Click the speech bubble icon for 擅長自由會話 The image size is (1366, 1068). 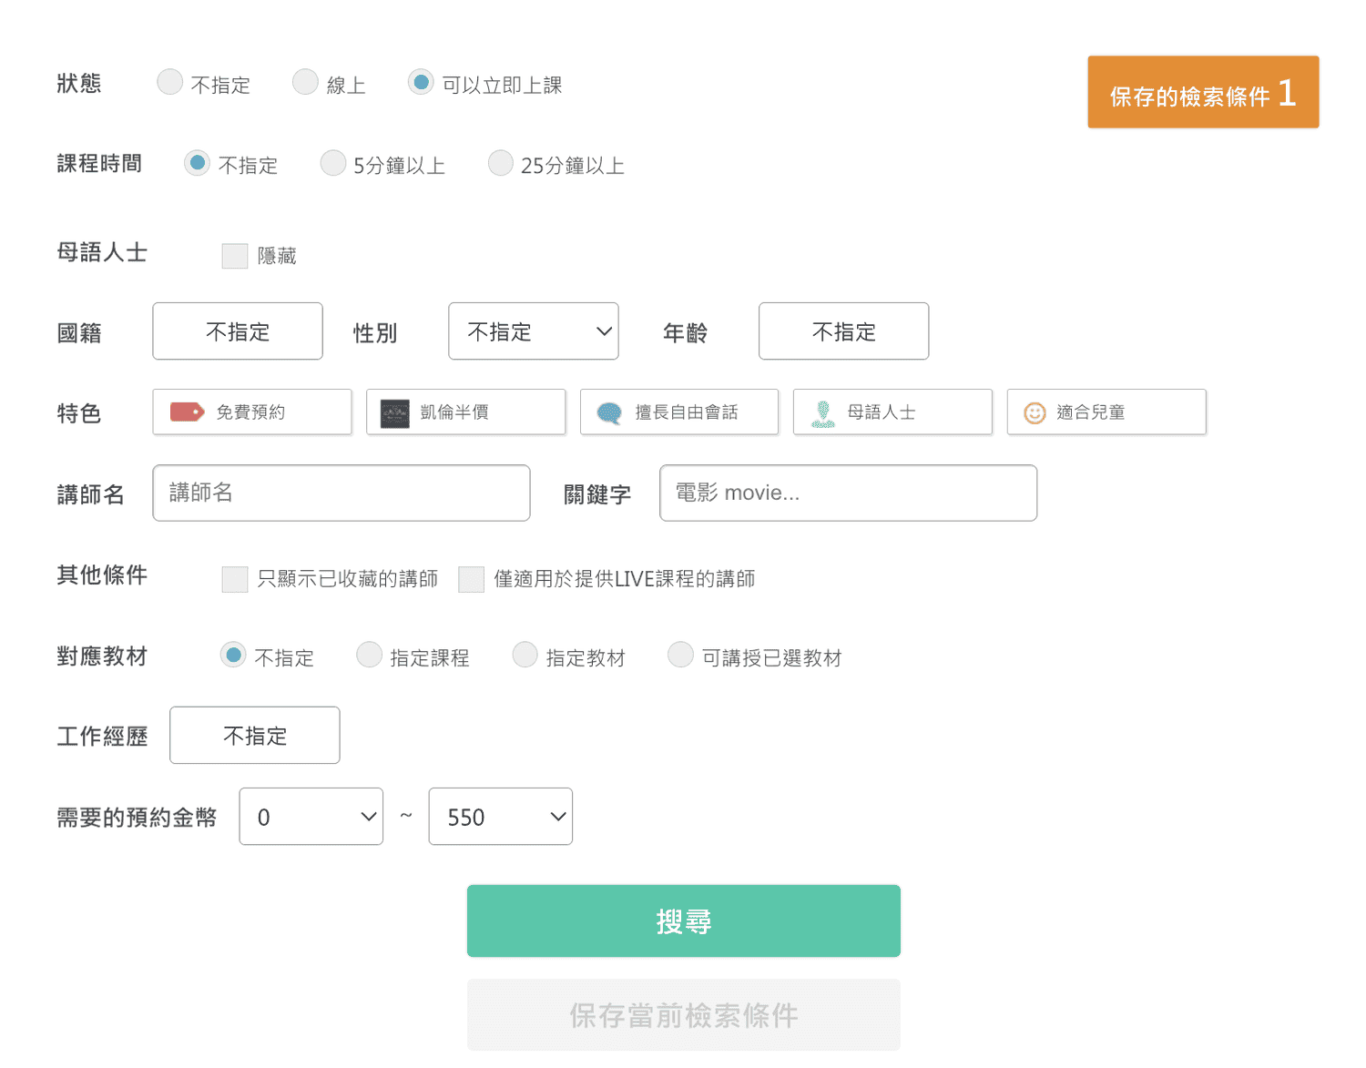(609, 413)
